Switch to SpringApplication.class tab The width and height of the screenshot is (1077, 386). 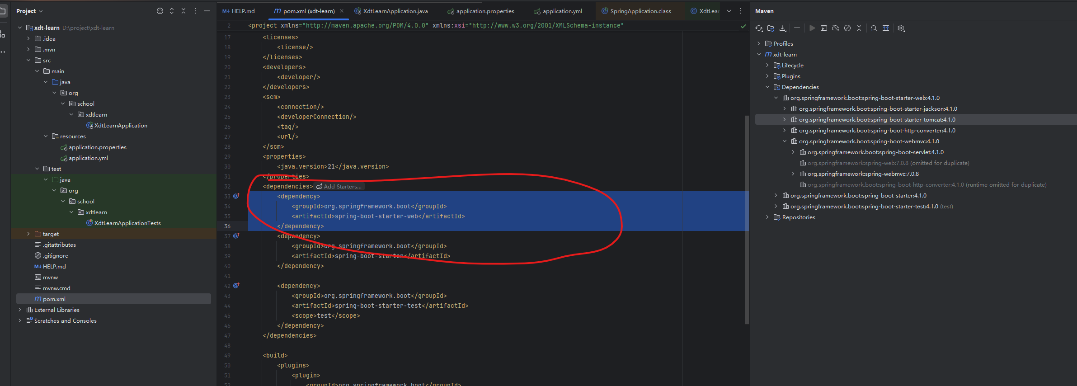pyautogui.click(x=636, y=11)
